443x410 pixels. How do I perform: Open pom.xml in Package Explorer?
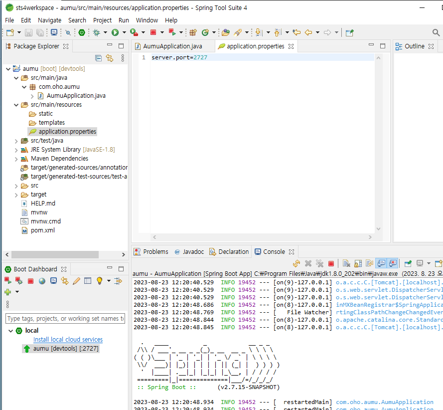[x=43, y=230]
